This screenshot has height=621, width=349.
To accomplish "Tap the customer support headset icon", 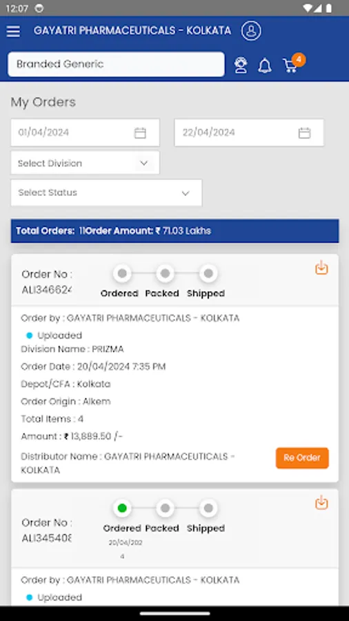I will (240, 65).
